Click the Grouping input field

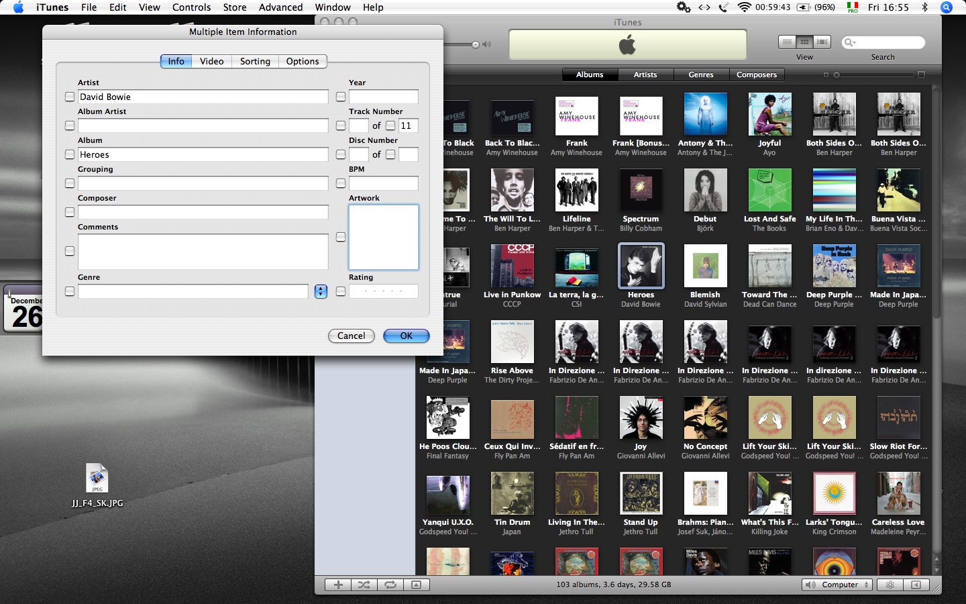pyautogui.click(x=203, y=183)
